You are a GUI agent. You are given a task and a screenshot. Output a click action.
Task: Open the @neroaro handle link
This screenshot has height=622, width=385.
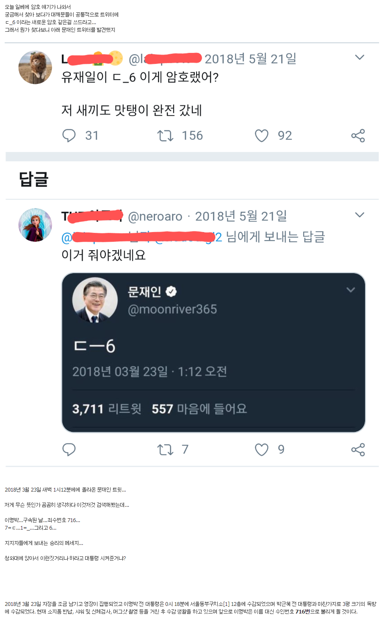[x=155, y=216]
